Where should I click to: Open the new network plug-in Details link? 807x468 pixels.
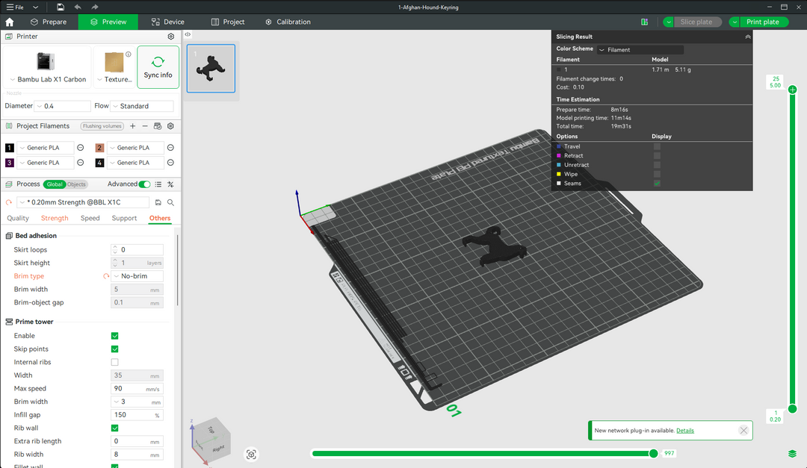pyautogui.click(x=685, y=430)
